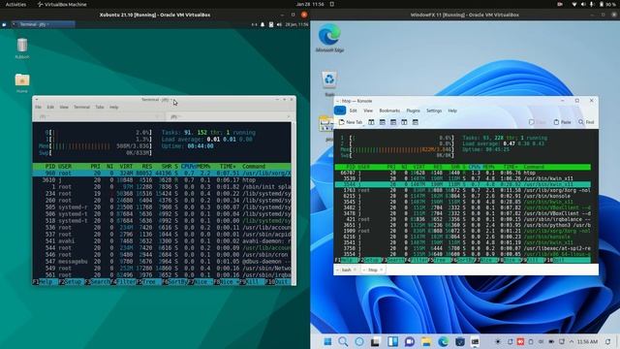Open the GNOME clock showing Jan 28 11:56
The image size is (620, 349).
click(310, 4)
